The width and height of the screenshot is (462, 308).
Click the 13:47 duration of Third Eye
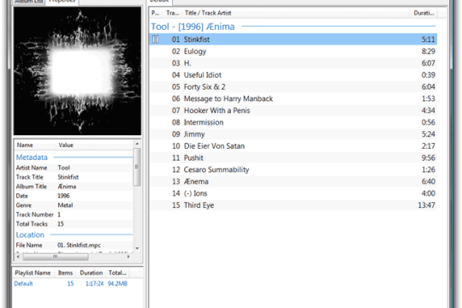(426, 205)
